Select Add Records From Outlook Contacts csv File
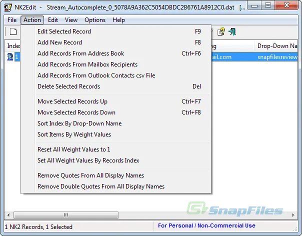 point(96,75)
